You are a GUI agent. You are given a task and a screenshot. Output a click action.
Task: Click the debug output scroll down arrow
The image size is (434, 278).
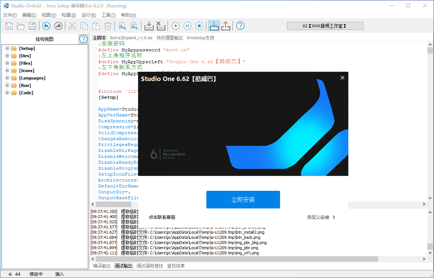[430, 253]
